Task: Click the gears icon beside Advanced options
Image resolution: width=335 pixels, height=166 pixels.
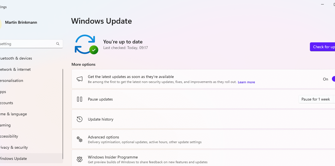Action: [x=80, y=139]
